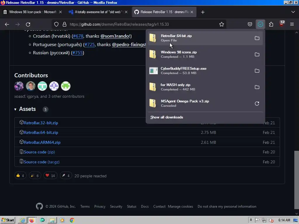Open the Firefox hamburger menu
This screenshot has height=224, width=299.
(292, 24)
